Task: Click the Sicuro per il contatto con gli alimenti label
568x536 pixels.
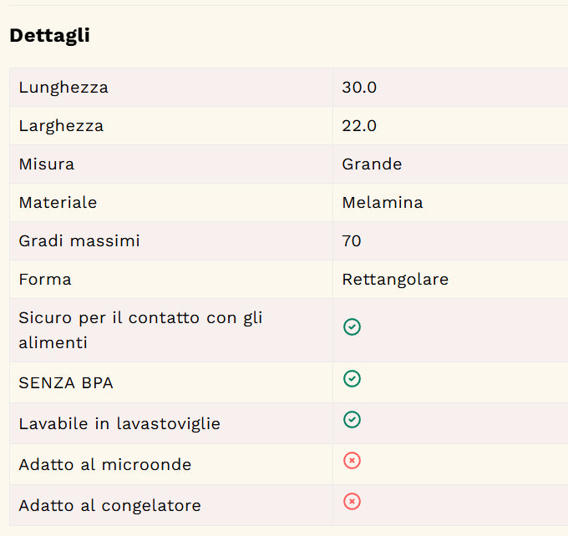Action: click(140, 331)
